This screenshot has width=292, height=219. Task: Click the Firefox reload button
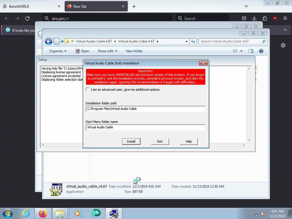coord(27,19)
